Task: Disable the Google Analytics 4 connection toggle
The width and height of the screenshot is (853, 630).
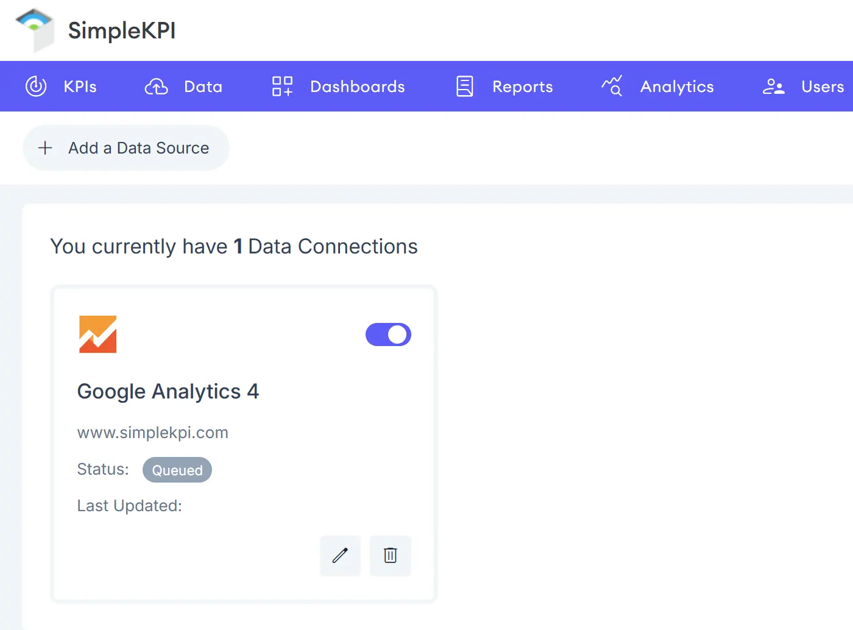Action: point(388,334)
